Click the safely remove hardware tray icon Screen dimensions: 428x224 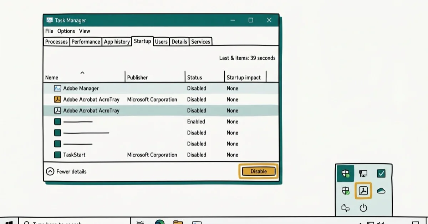[345, 208]
